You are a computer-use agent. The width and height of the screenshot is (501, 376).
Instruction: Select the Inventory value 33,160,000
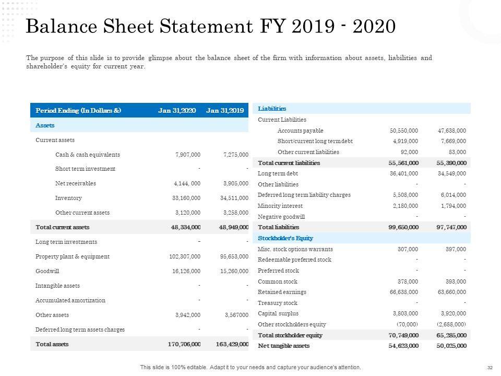click(x=186, y=198)
